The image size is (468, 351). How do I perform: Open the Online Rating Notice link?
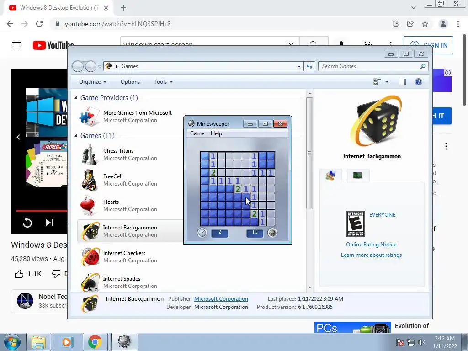coord(371,245)
